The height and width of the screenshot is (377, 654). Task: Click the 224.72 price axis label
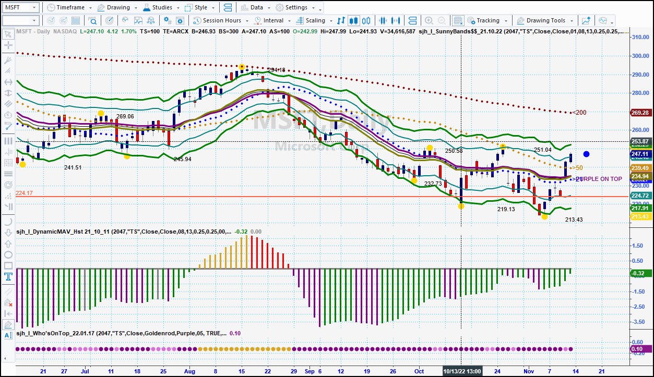640,196
